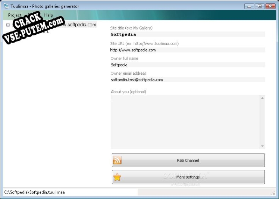Viewport: 279px width, 199px height.
Task: Open the Help menu
Action: tap(48, 15)
